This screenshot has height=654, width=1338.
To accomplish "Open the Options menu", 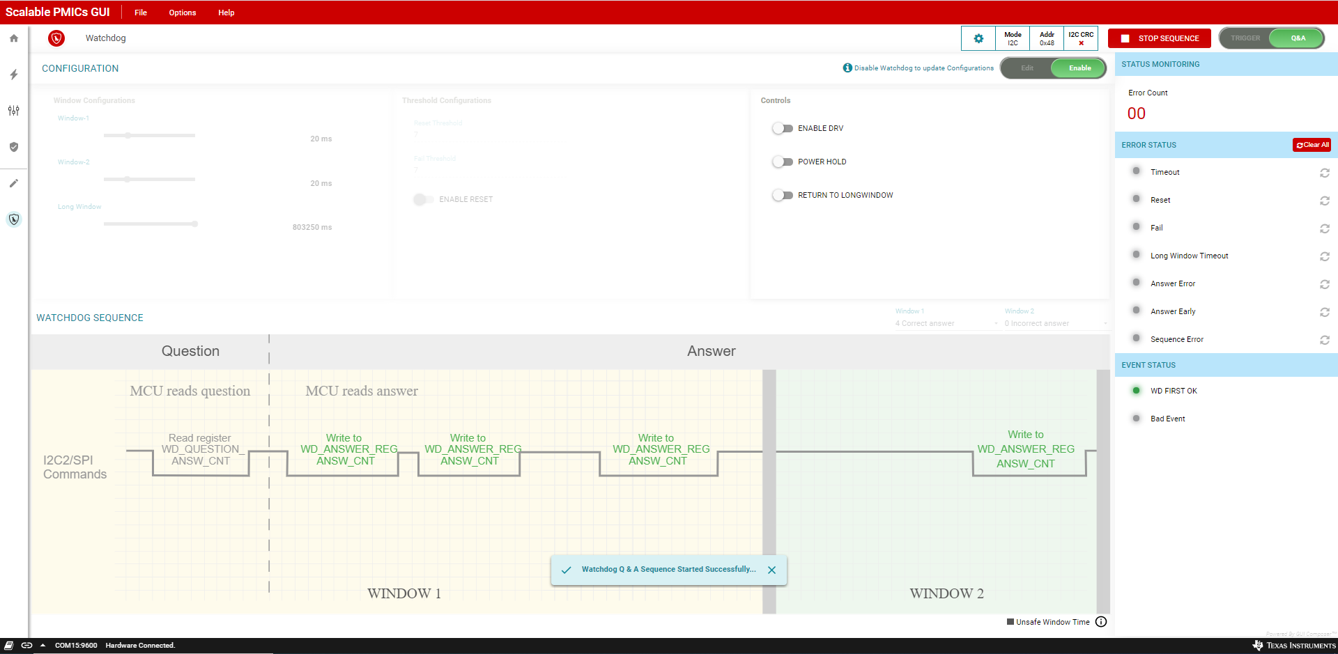I will (183, 13).
